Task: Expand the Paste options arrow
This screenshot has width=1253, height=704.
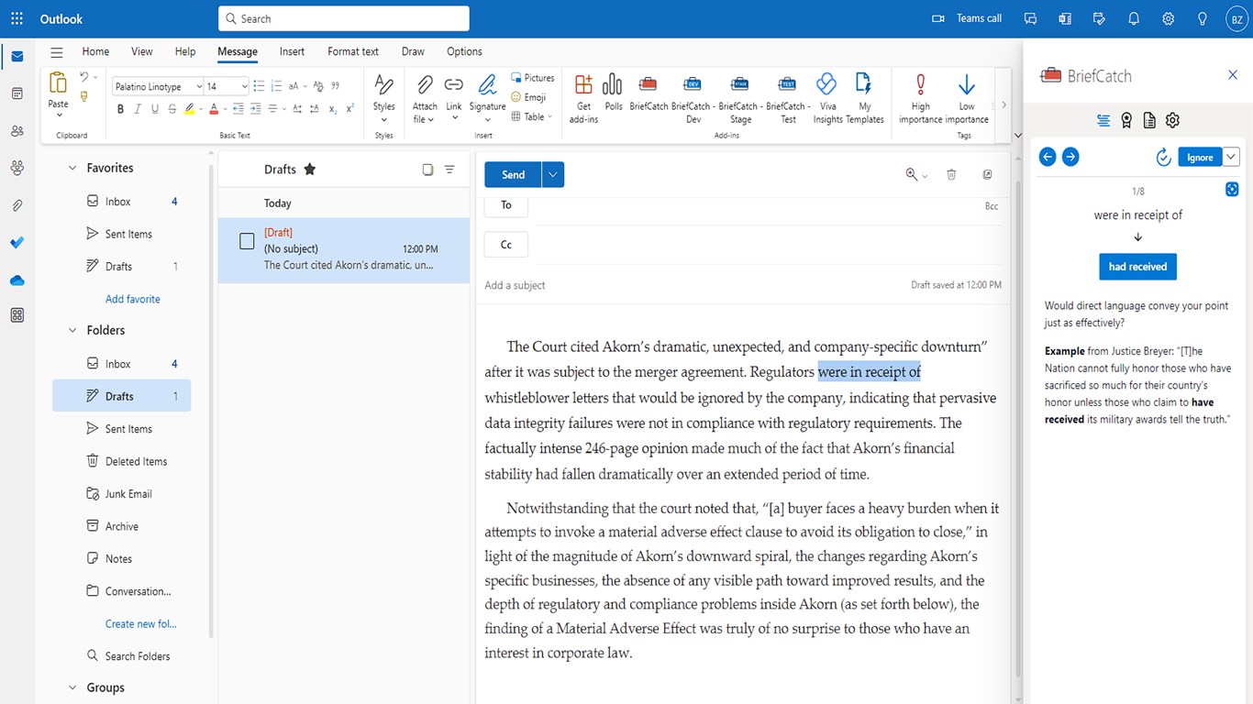Action: 59,115
